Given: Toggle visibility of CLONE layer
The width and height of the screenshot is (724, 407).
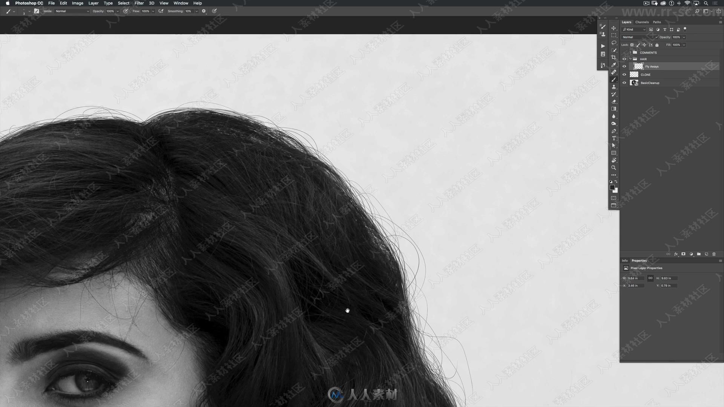Looking at the screenshot, I should (x=624, y=75).
